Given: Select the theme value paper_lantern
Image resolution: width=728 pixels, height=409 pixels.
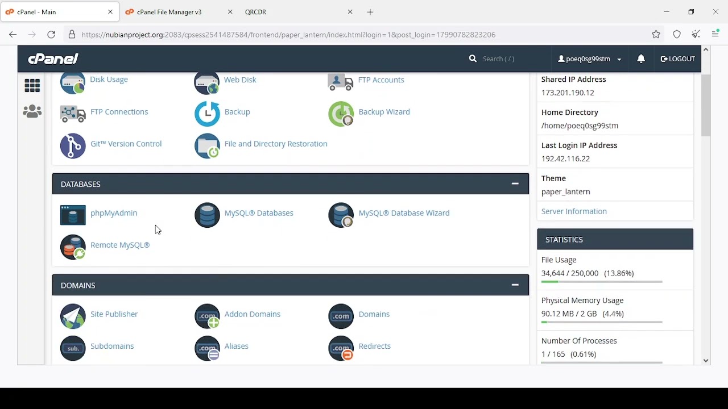Looking at the screenshot, I should 566,191.
